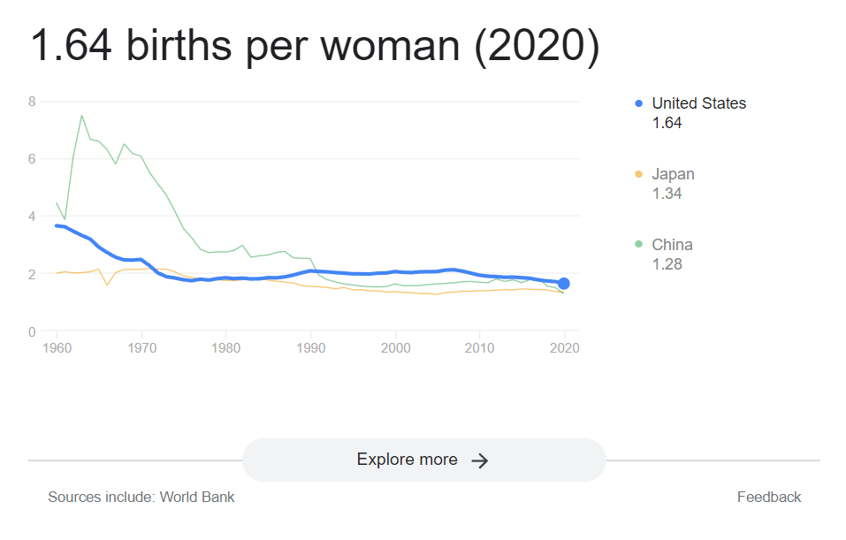
Task: Send feedback via the Feedback link
Action: tap(768, 497)
